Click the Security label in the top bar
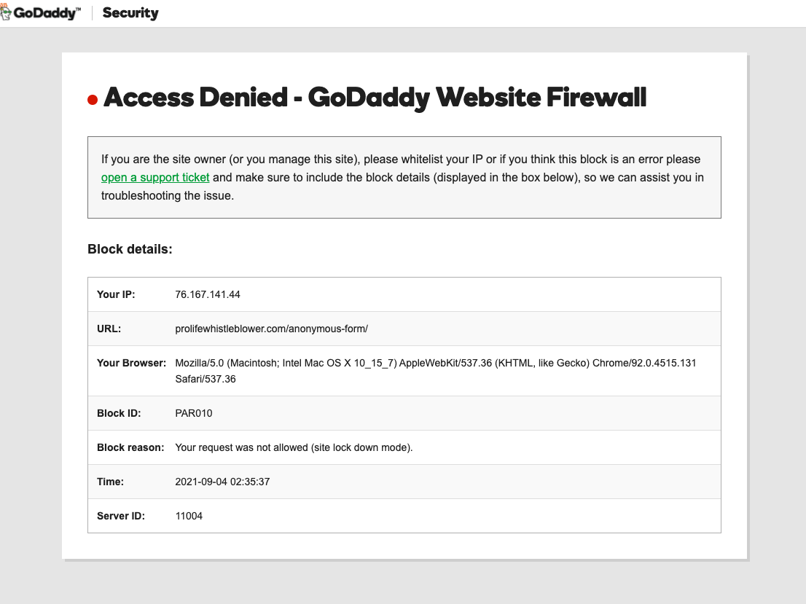806x604 pixels. click(x=130, y=12)
